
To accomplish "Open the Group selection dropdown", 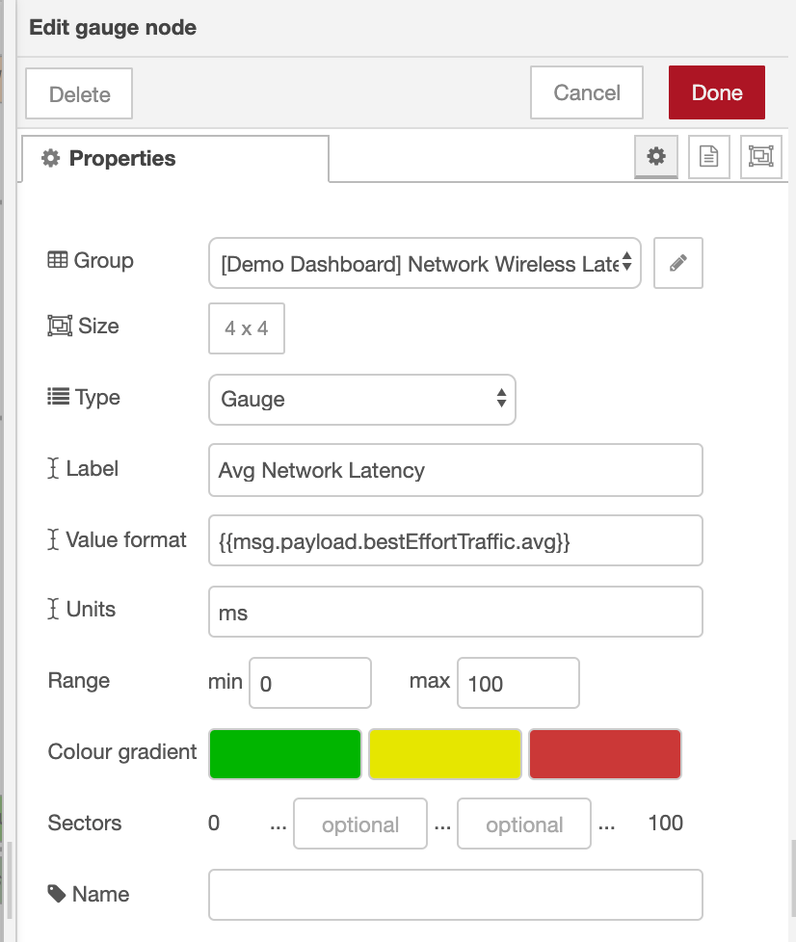I will (425, 263).
